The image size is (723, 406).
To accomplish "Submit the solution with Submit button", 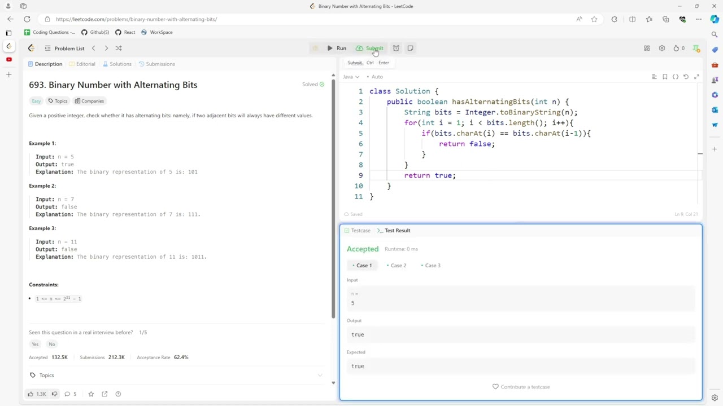I will click(369, 48).
